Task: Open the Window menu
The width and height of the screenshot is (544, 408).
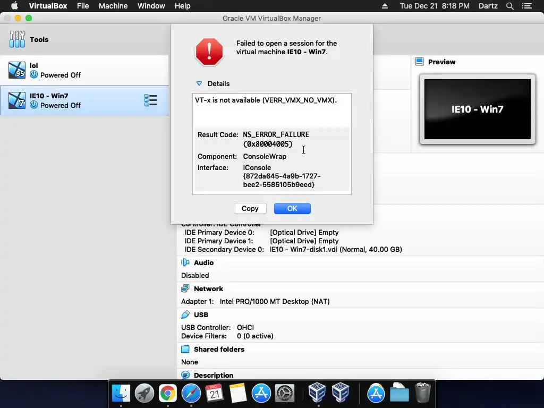Action: [151, 6]
